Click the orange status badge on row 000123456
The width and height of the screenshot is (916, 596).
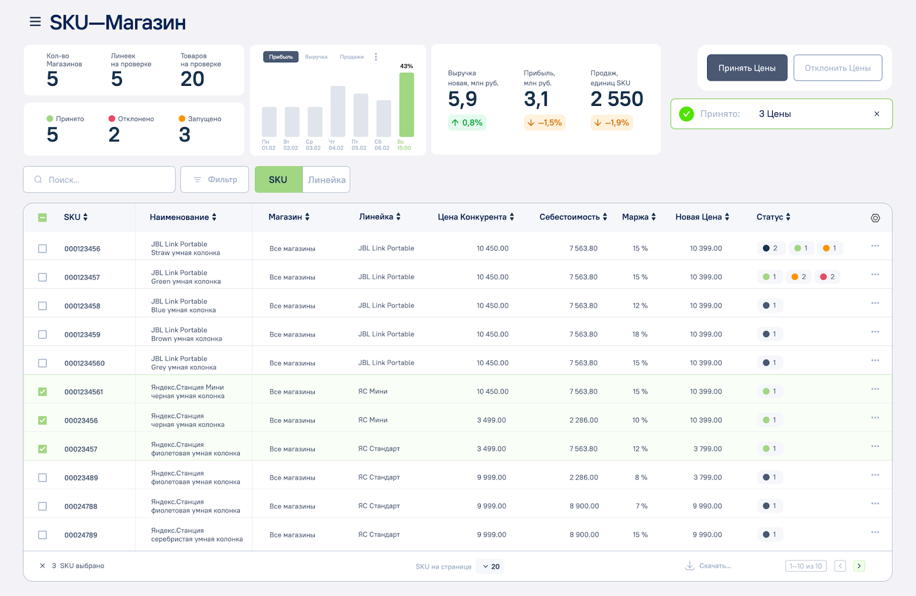point(830,248)
